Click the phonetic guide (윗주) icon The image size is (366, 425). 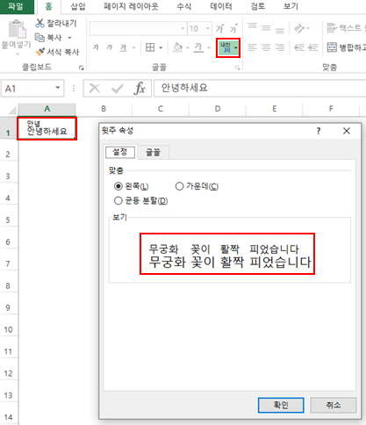click(226, 47)
